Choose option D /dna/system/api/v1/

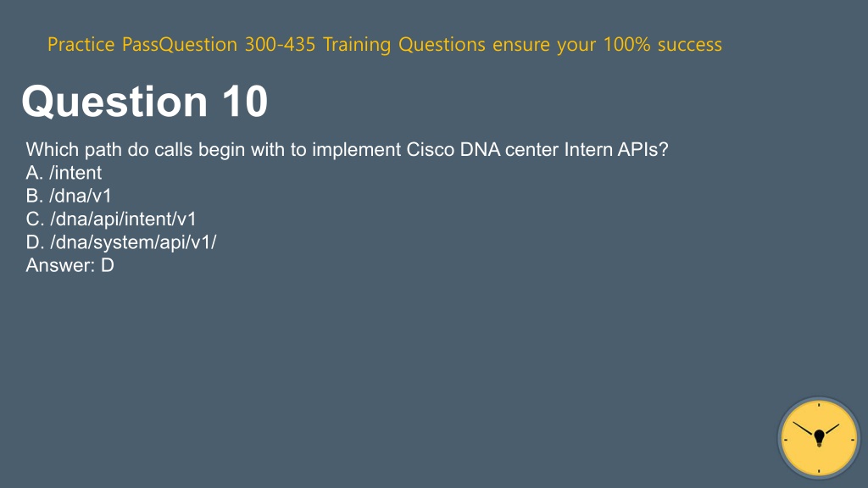(x=121, y=242)
